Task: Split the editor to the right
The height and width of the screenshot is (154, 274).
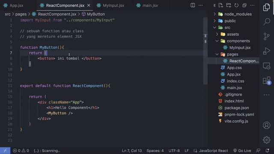Action: point(193,5)
